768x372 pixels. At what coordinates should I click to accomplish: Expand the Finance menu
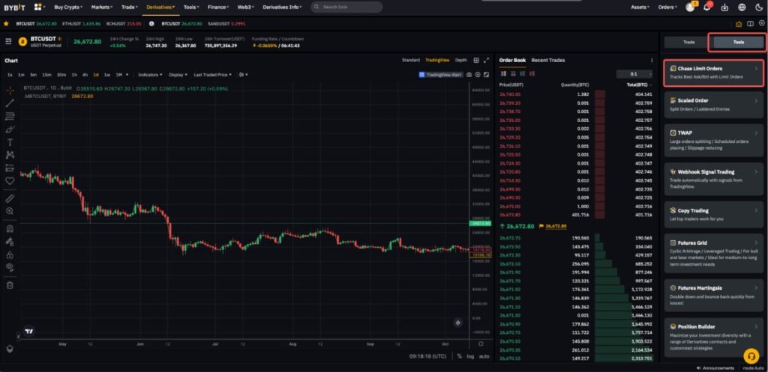click(217, 7)
